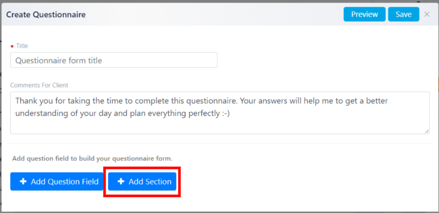
Task: Click the plus icon on Add Question Field
Action: point(23,181)
